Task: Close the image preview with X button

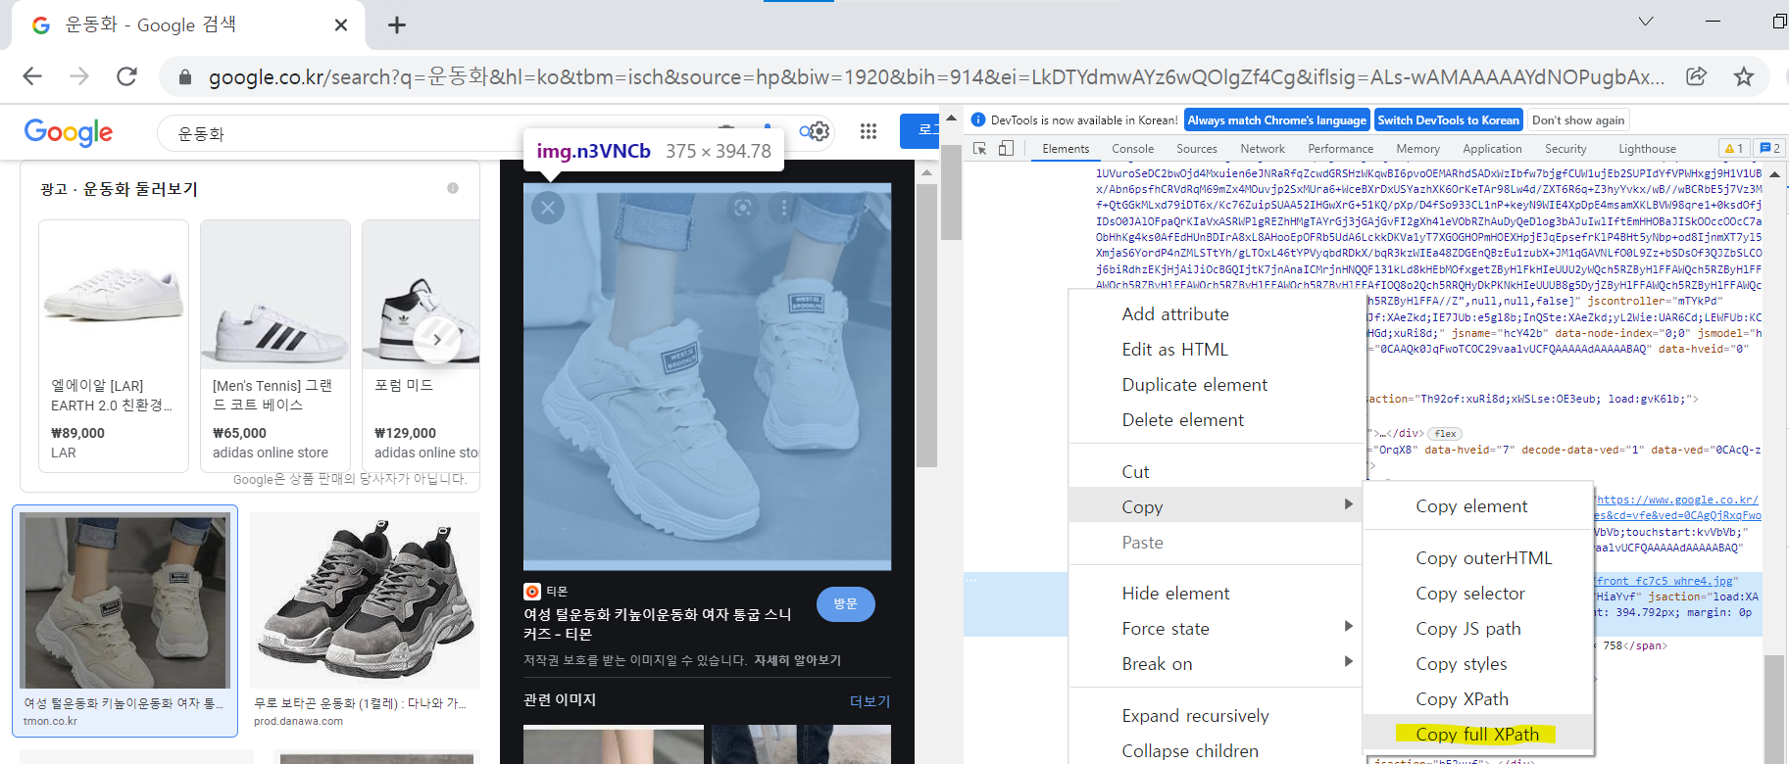Action: pos(548,208)
